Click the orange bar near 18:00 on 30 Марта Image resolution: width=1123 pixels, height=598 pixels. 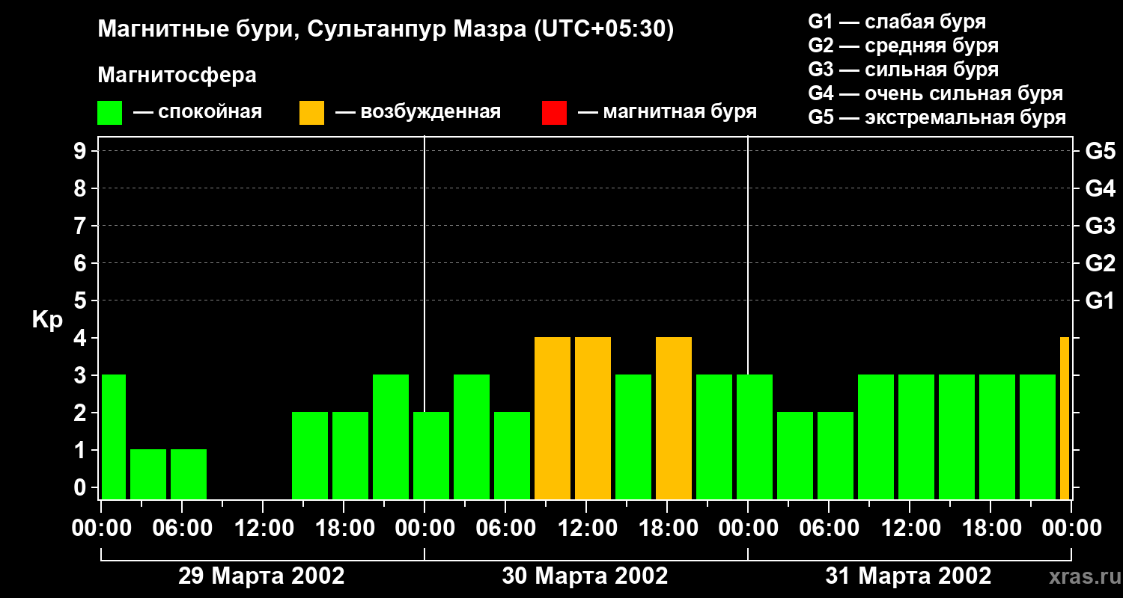click(x=674, y=419)
